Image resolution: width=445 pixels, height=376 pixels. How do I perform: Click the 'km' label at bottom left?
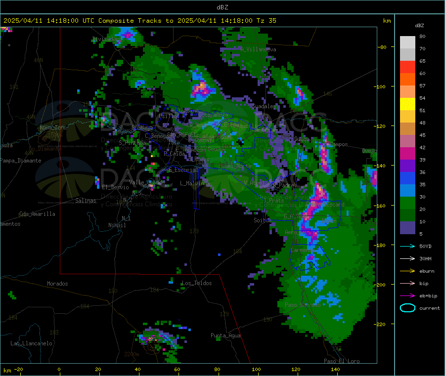[7, 371]
